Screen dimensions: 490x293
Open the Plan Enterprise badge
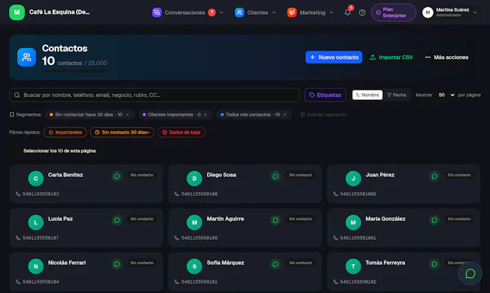point(393,12)
